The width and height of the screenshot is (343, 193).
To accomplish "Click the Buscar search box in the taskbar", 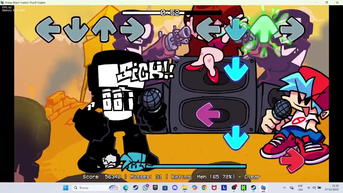I will (x=96, y=188).
